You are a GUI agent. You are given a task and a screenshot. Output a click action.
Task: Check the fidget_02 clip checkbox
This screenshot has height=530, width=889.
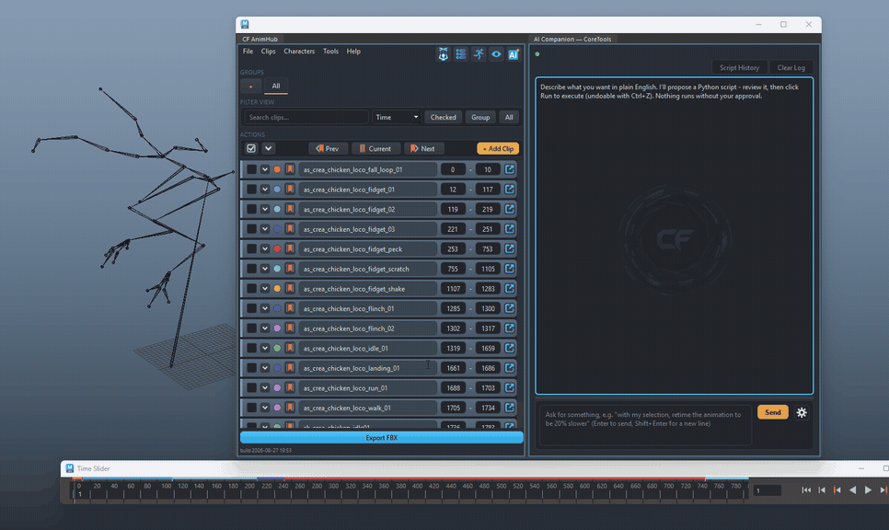251,209
